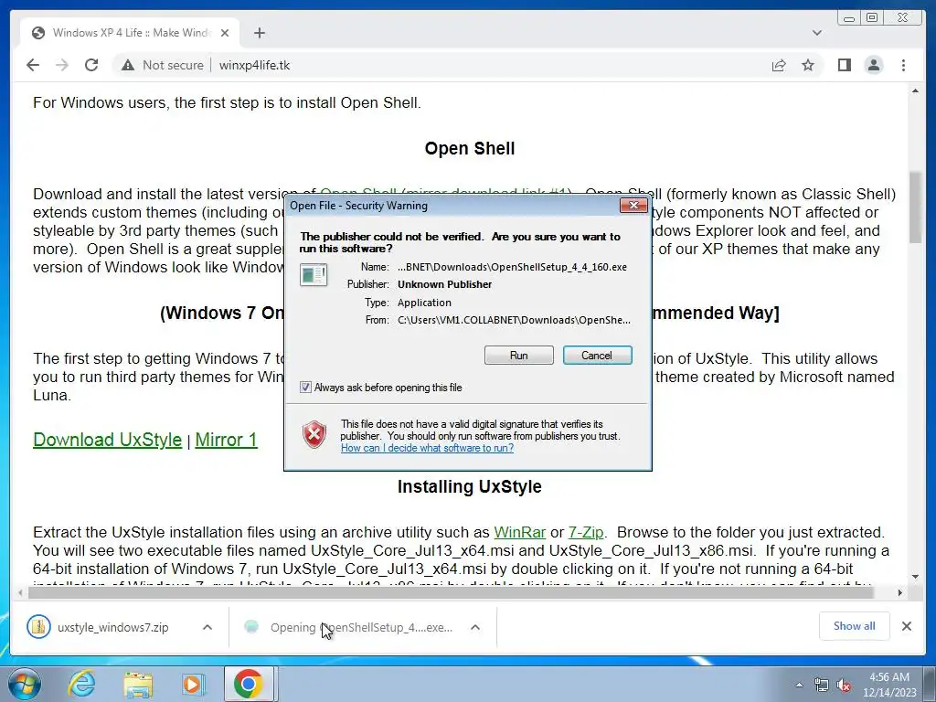Show hidden system tray icons
Viewport: 936px width, 702px height.
click(x=799, y=686)
